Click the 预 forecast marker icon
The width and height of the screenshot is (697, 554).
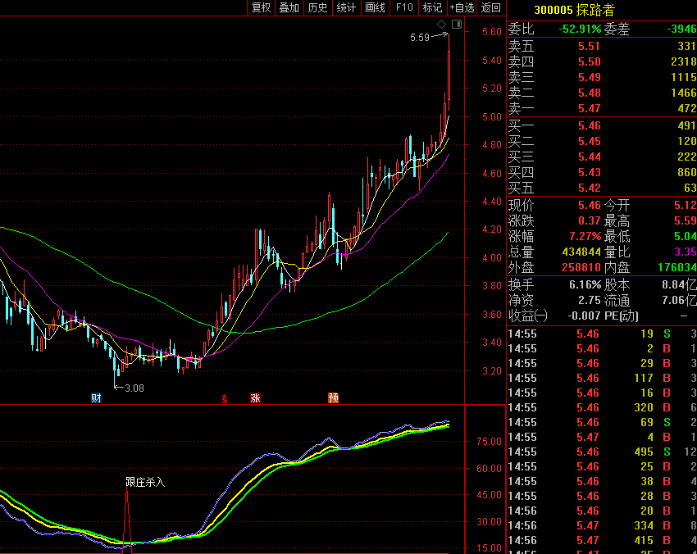333,397
